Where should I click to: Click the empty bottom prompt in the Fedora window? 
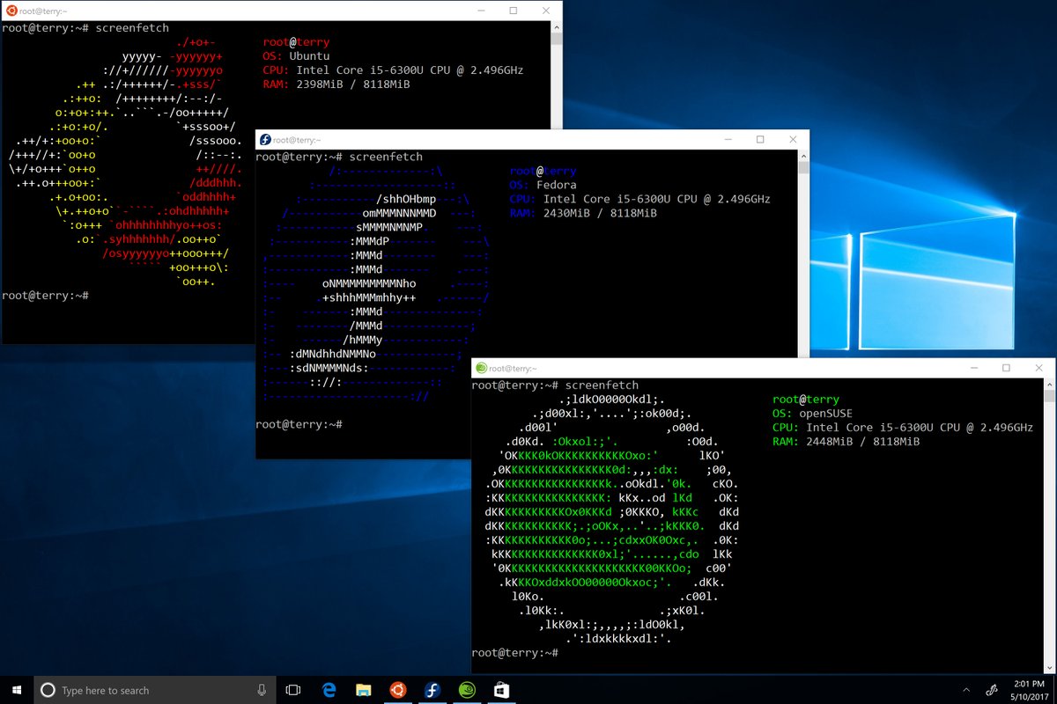pyautogui.click(x=299, y=424)
